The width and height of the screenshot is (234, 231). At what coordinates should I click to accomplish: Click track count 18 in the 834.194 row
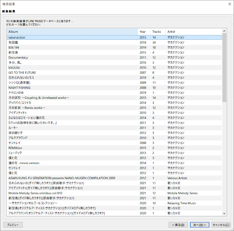click(154, 47)
